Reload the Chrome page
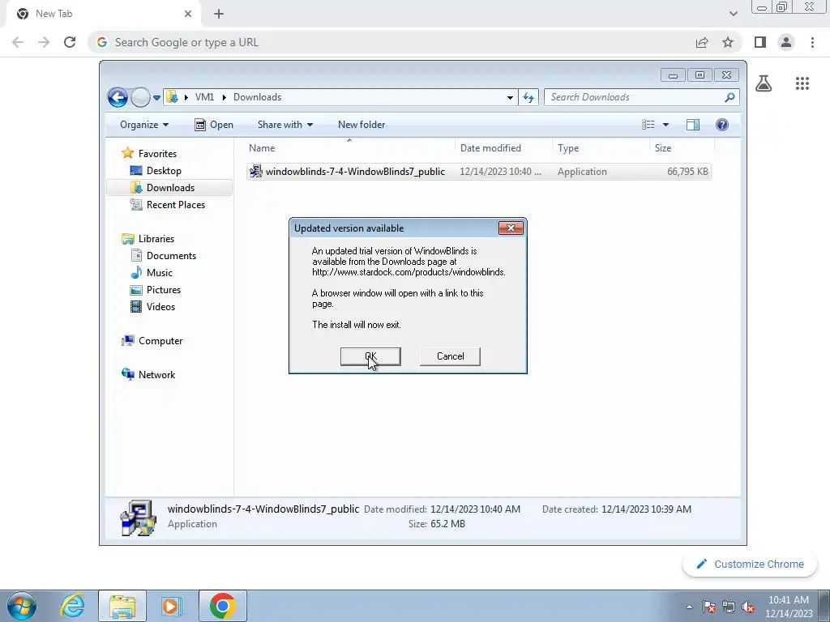The image size is (830, 622). tap(70, 42)
